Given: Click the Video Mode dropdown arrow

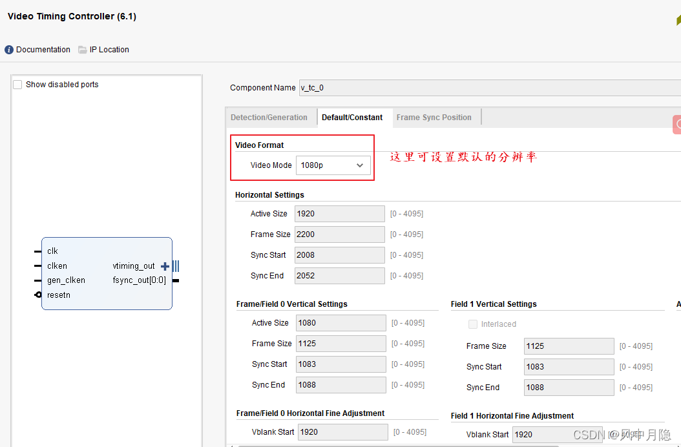Looking at the screenshot, I should (361, 165).
